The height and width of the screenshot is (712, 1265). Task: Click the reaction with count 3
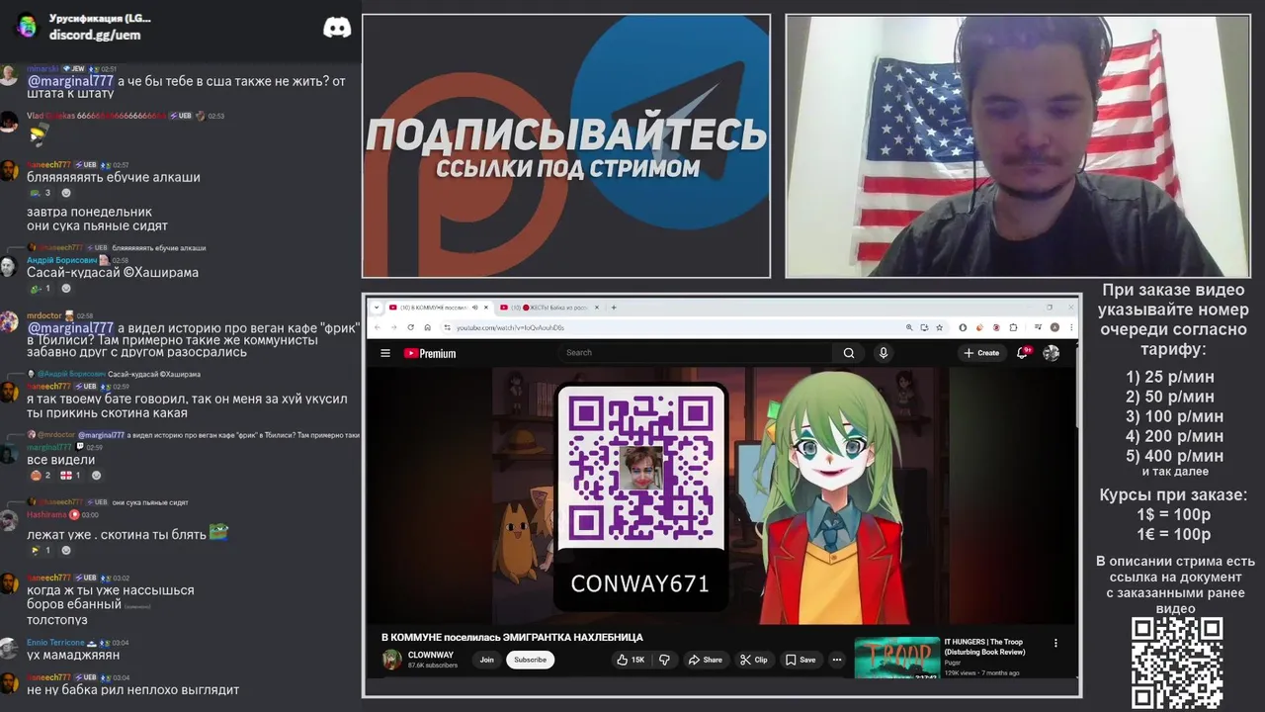click(40, 193)
